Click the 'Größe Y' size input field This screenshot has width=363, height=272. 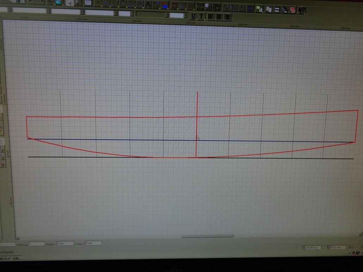click(93, 243)
